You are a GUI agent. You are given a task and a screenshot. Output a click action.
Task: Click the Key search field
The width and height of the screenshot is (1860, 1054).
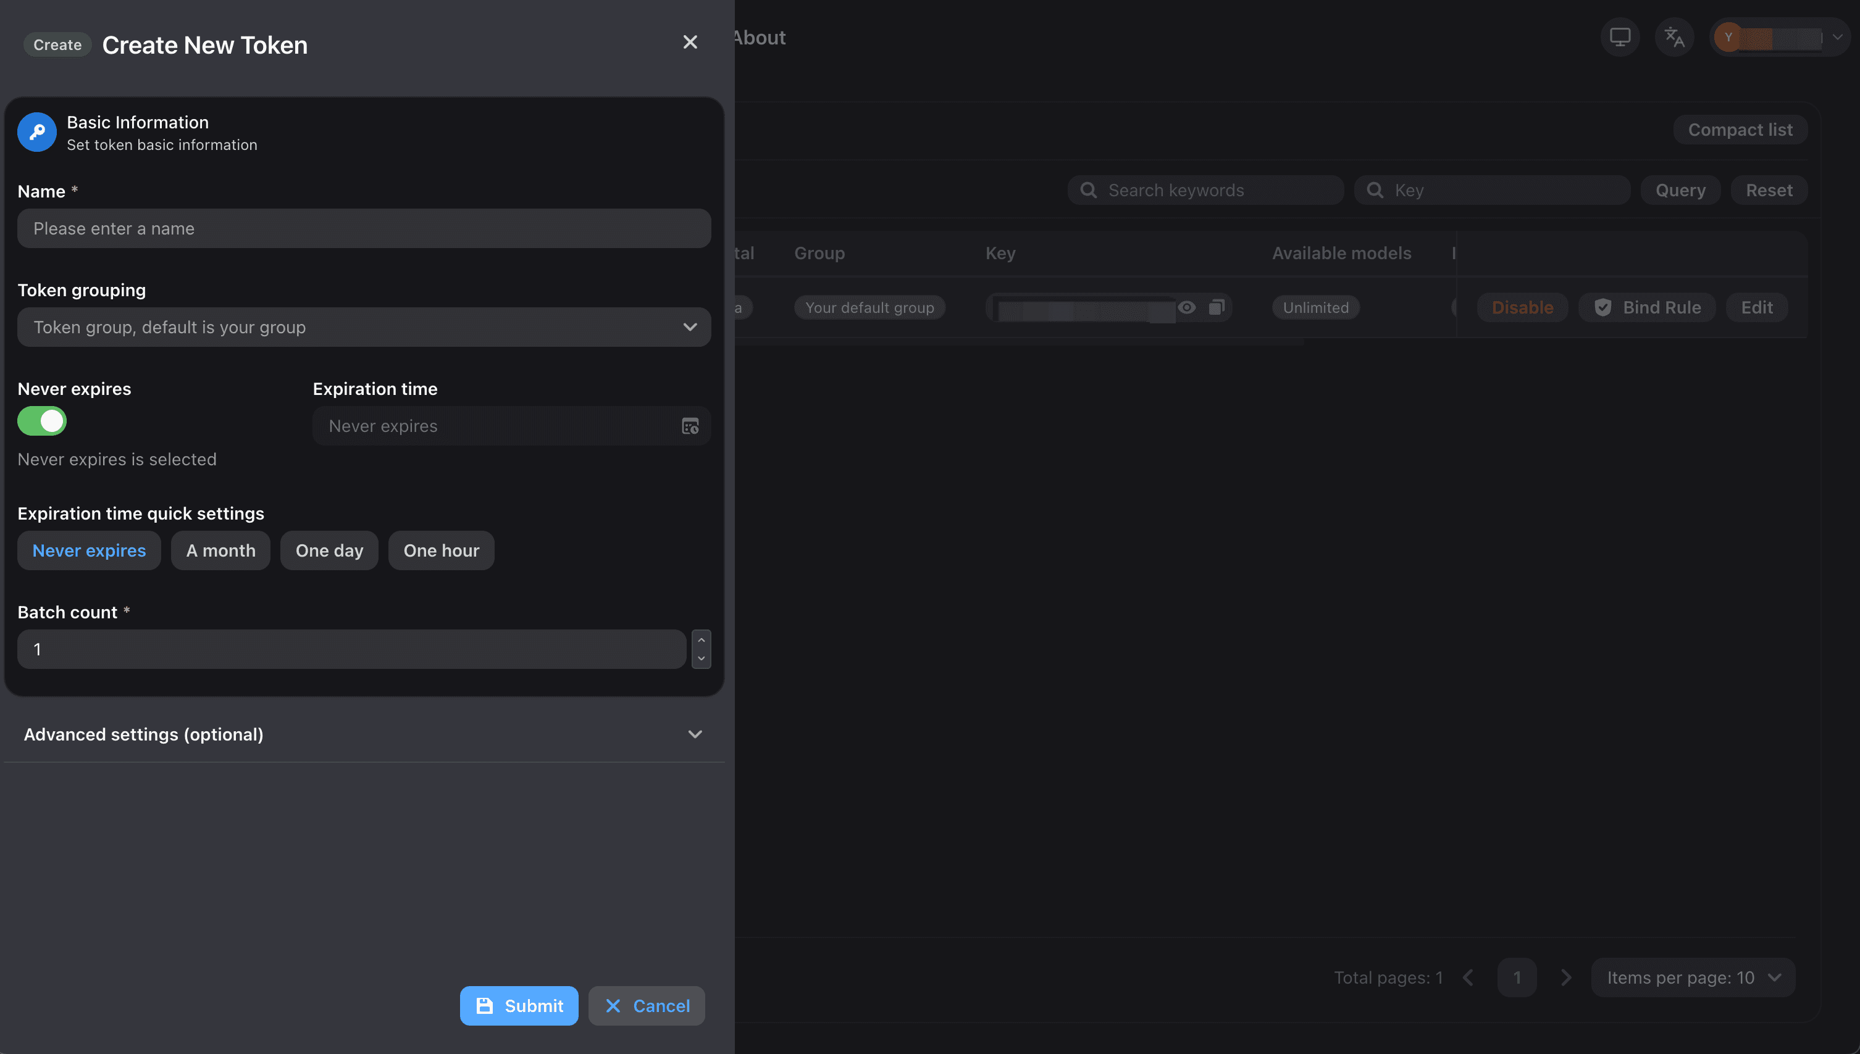(1492, 191)
